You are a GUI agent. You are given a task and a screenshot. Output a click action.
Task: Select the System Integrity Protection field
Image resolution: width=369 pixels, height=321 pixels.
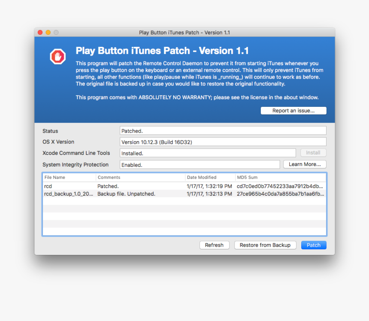click(200, 164)
